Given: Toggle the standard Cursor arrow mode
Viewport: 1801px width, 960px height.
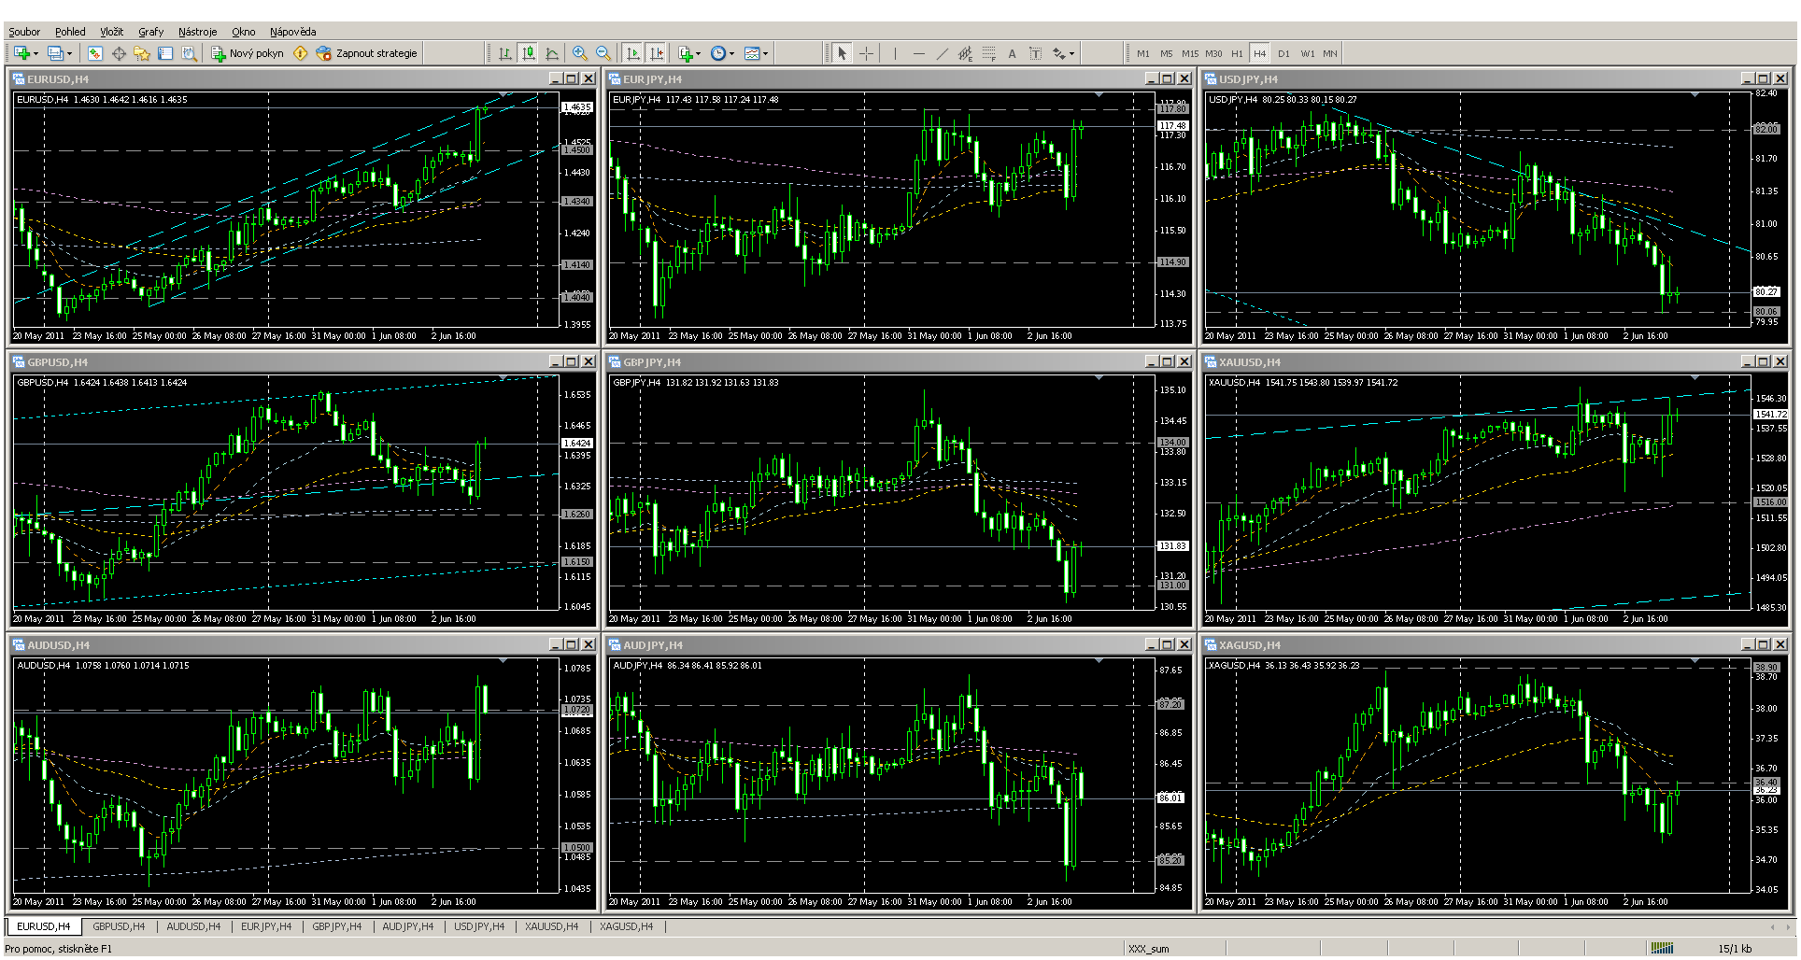Looking at the screenshot, I should (x=842, y=53).
